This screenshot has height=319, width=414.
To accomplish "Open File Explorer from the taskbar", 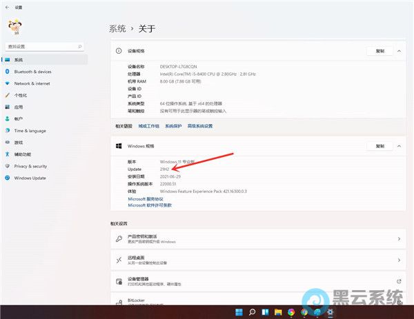I will 278,312.
